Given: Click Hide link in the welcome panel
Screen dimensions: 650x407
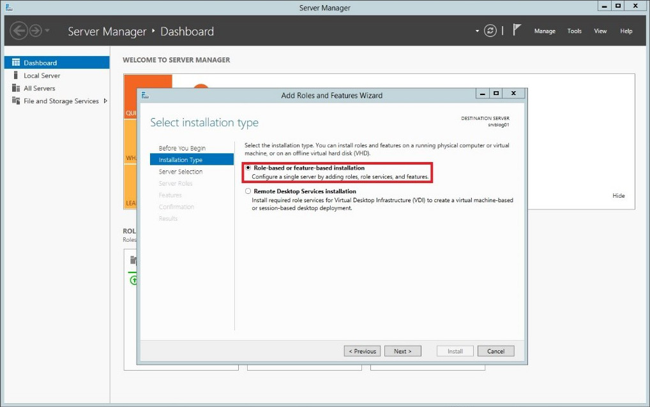Looking at the screenshot, I should pyautogui.click(x=619, y=195).
